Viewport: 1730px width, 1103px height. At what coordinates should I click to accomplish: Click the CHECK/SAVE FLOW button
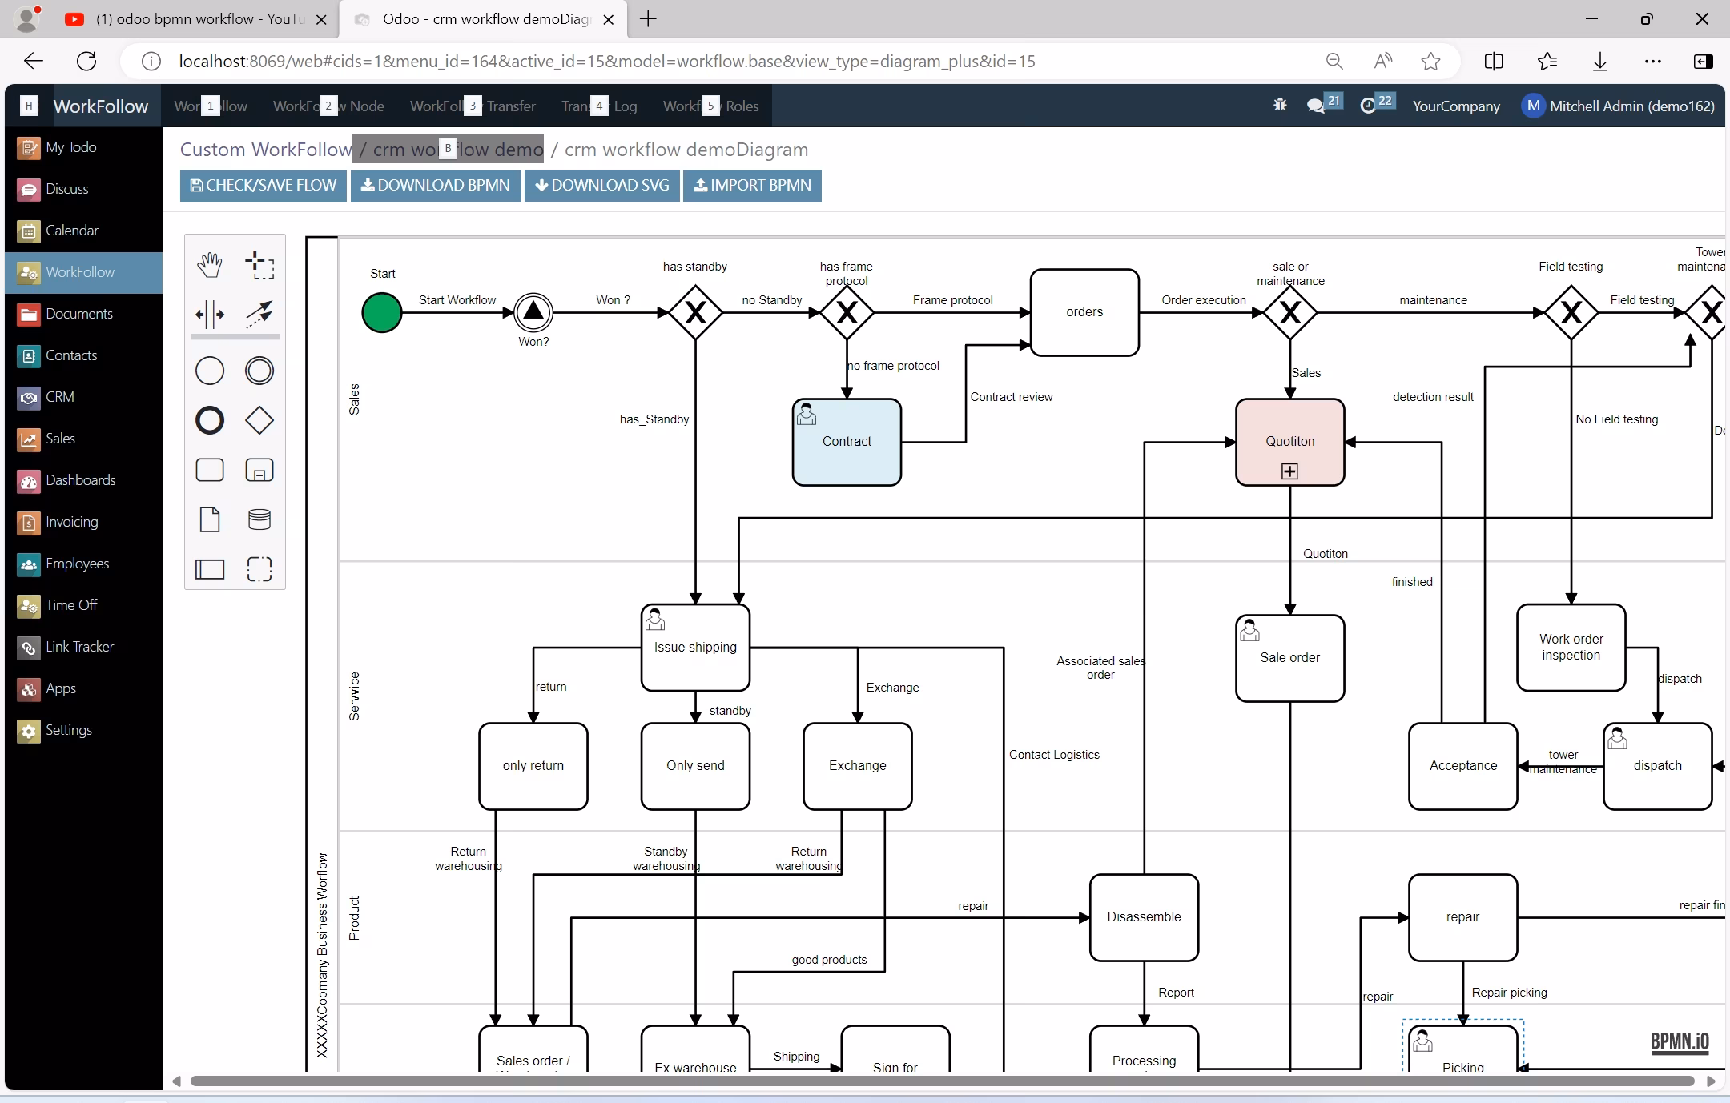tap(263, 185)
